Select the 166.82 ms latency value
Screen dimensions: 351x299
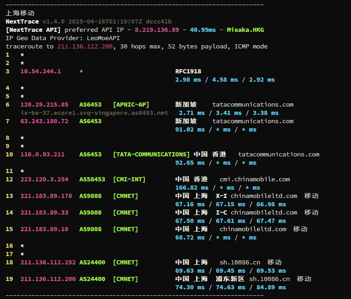click(192, 188)
